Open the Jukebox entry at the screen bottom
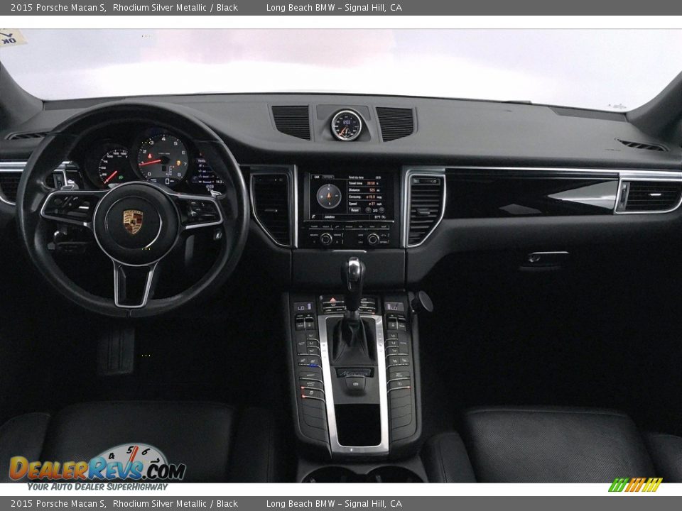 [x=330, y=216]
